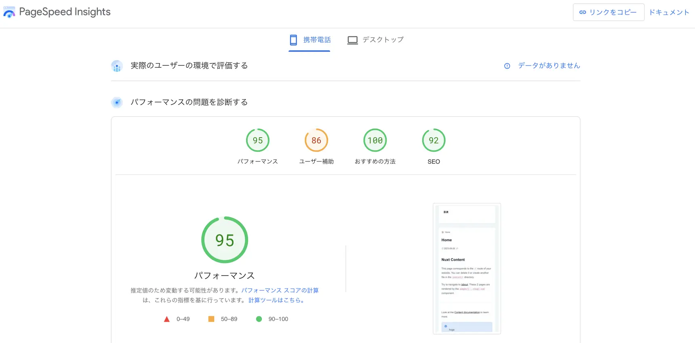Open パフォーマンス スコアの計算 link
This screenshot has height=343, width=695.
(x=280, y=291)
